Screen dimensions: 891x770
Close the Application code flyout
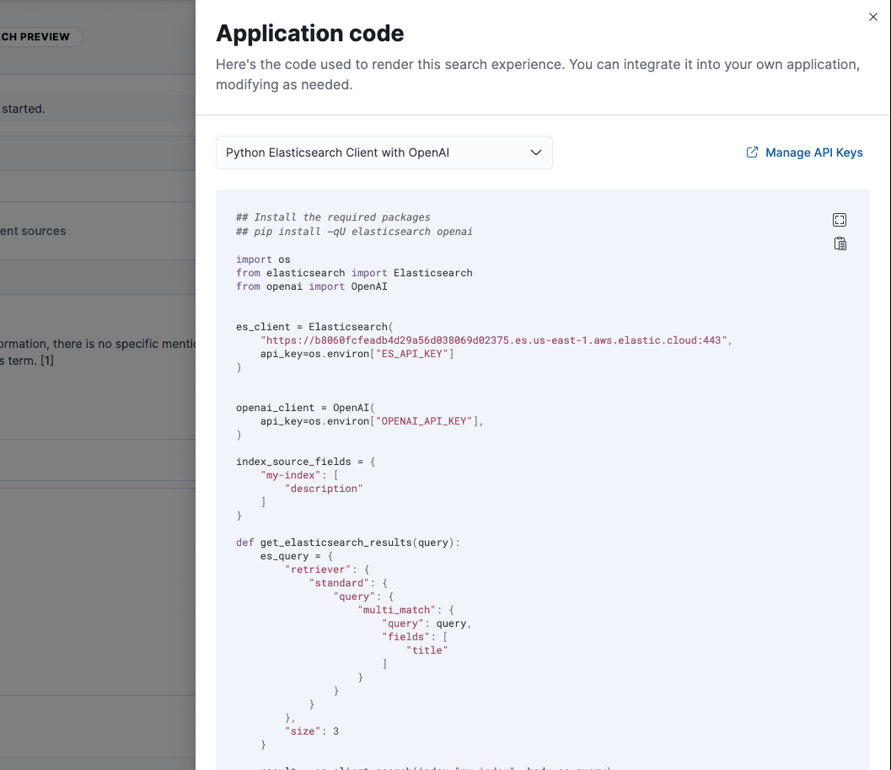873,17
